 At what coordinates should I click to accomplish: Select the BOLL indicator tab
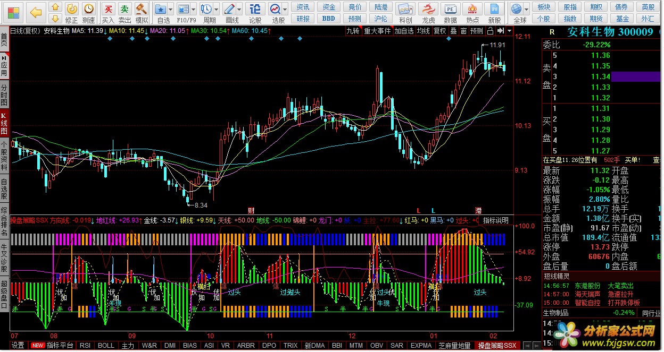(106, 345)
